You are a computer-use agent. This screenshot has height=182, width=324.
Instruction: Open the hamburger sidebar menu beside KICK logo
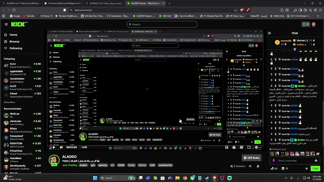point(6,24)
